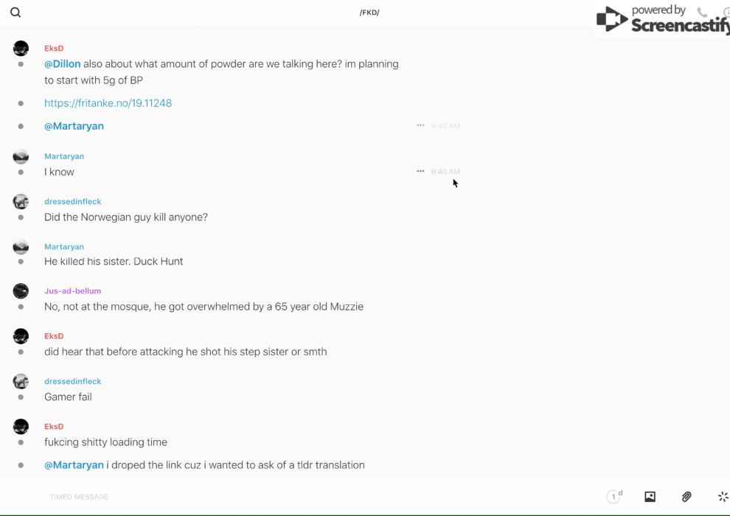The image size is (730, 516).
Task: Click Martaryan's avatar beside "I know"
Action: [21, 157]
